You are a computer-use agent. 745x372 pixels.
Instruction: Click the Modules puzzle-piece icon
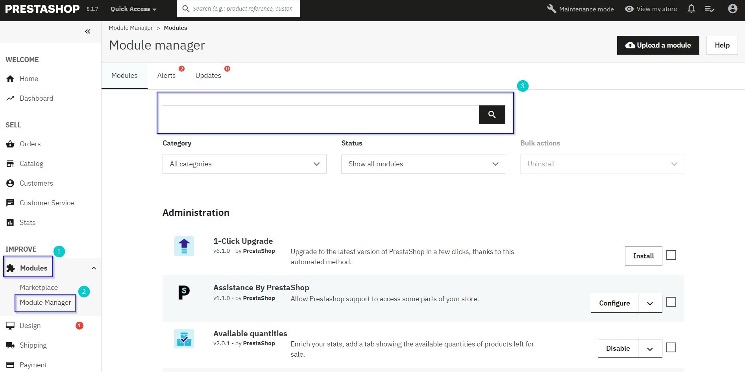point(11,268)
